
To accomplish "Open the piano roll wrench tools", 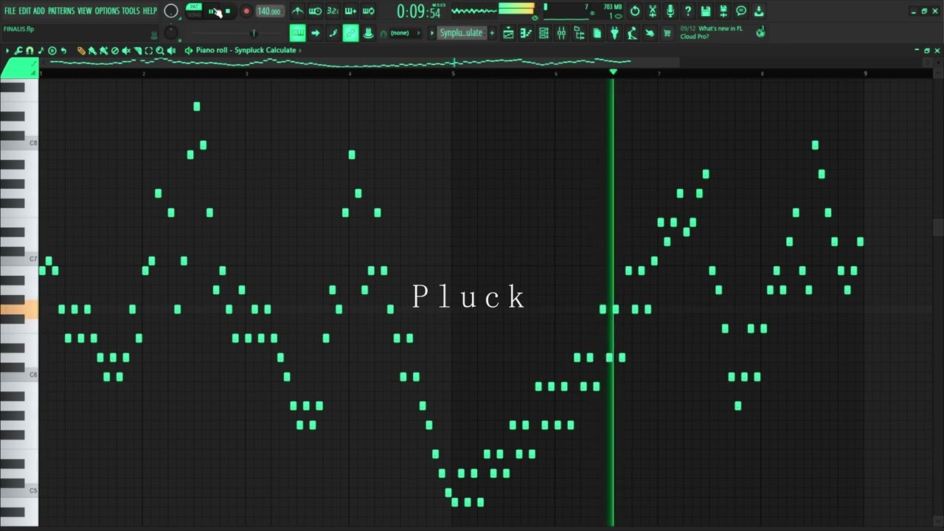I will click(x=18, y=50).
